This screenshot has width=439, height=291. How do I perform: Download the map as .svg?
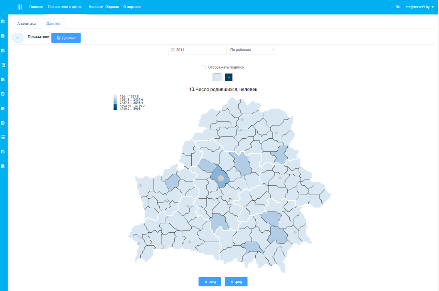[x=210, y=281]
